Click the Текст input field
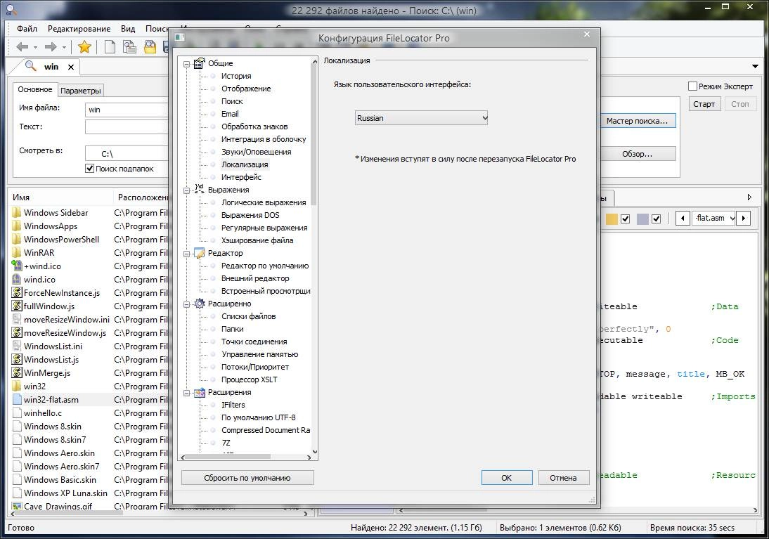This screenshot has width=769, height=539. 127,127
